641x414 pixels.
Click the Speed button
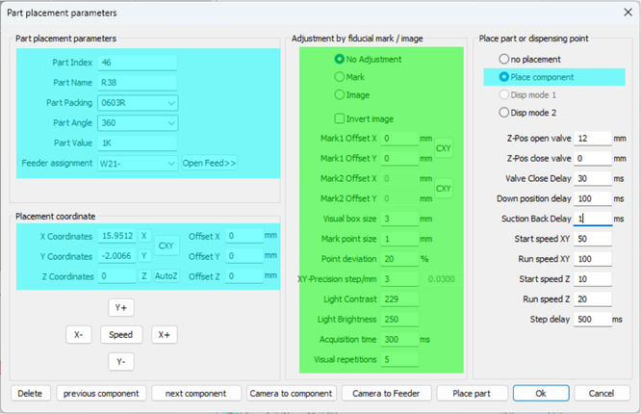121,335
